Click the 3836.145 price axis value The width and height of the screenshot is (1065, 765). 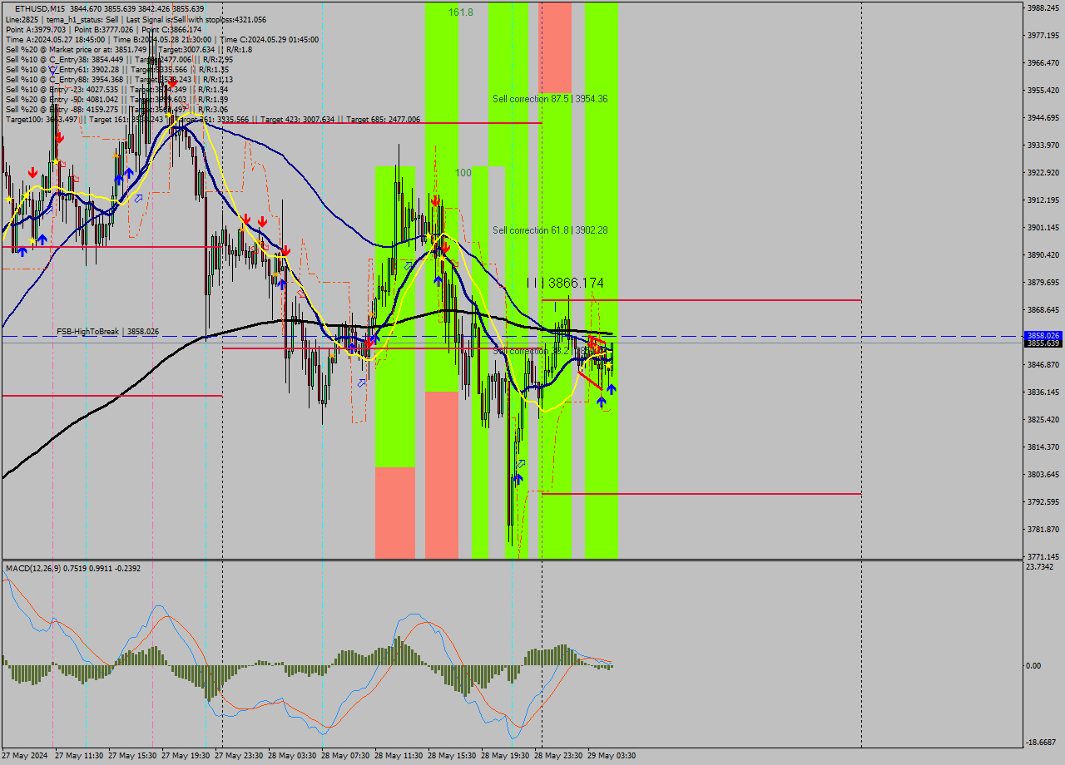tap(1043, 392)
